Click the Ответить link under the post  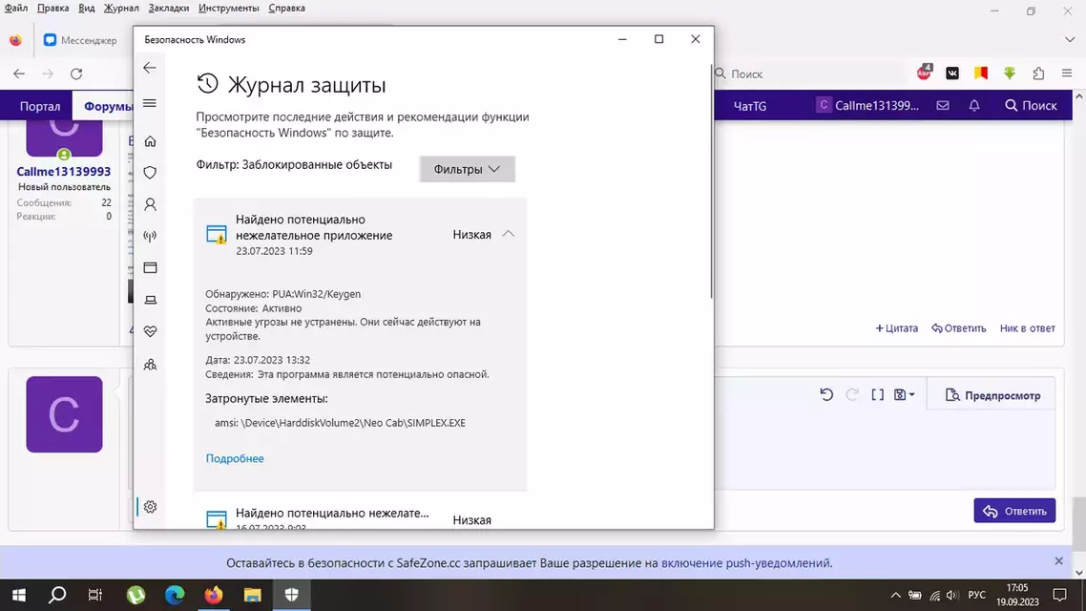coord(958,328)
